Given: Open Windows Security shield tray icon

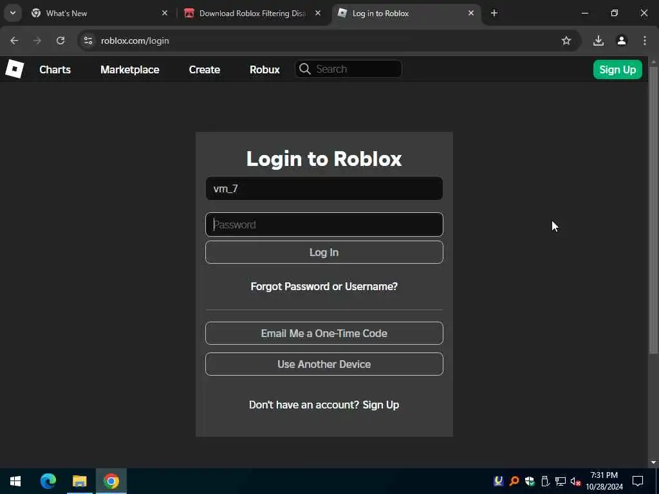Looking at the screenshot, I should [530, 481].
